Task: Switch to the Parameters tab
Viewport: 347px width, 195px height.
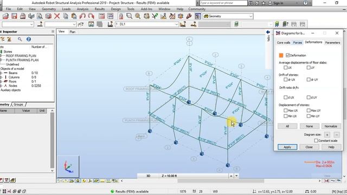Action: 332,42
